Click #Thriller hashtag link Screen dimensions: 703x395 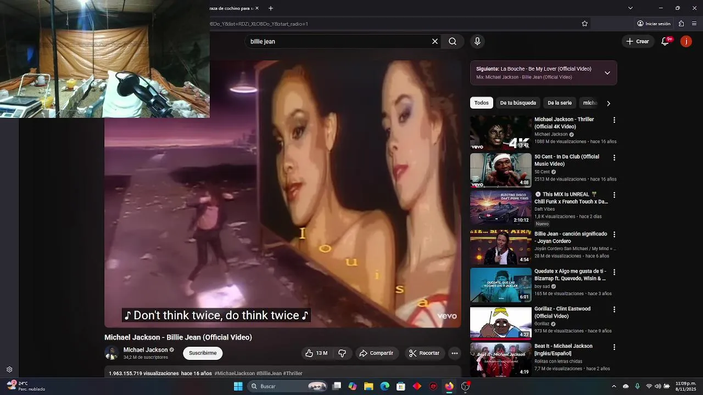(x=293, y=374)
